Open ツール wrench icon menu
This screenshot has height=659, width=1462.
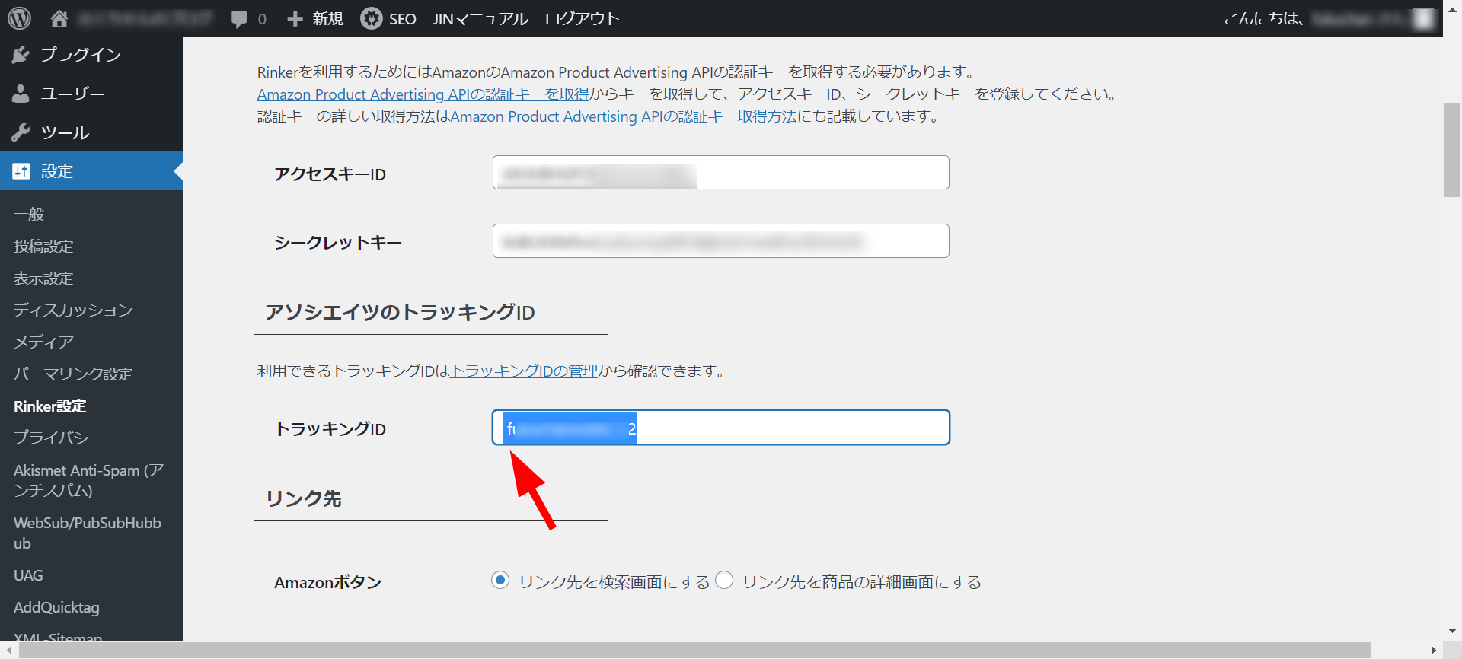coord(21,133)
